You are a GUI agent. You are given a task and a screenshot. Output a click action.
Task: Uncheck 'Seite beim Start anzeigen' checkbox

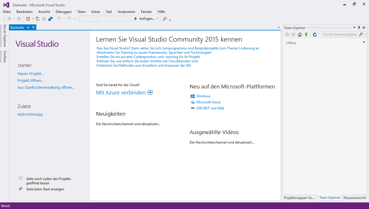(20, 189)
